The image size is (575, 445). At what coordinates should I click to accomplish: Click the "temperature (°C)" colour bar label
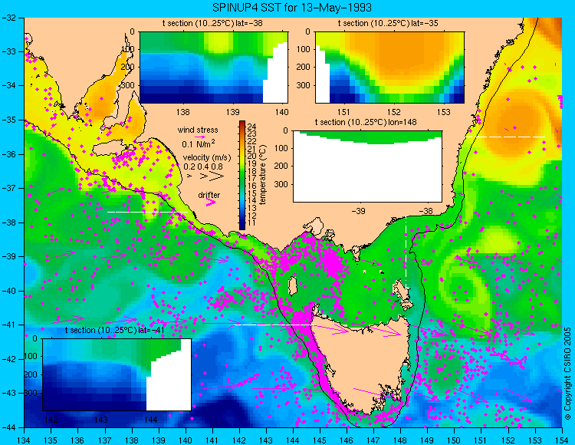262,175
